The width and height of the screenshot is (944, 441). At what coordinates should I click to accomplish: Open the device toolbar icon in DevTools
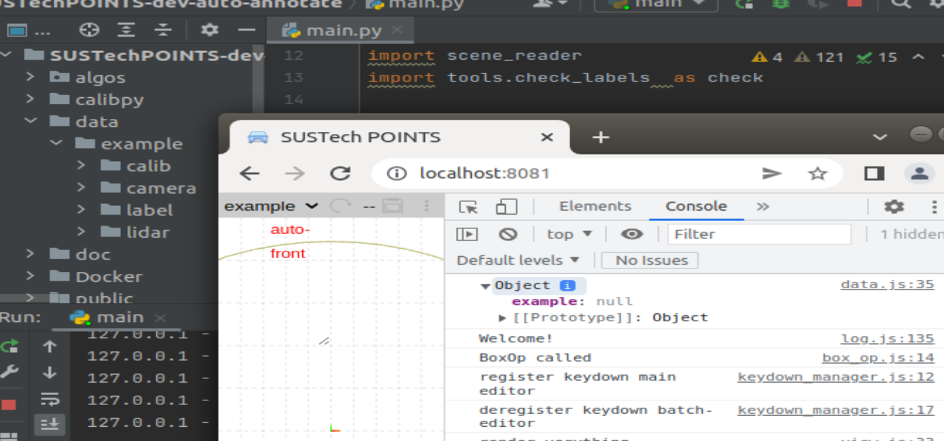508,206
